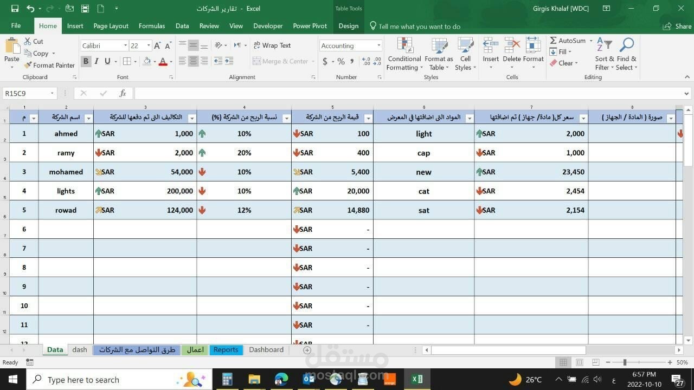Open Sort & Filter menu
Image resolution: width=694 pixels, height=390 pixels.
coord(605,54)
